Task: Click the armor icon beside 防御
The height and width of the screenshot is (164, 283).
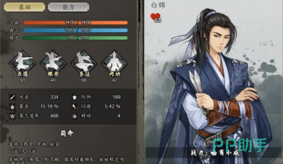Action: pos(74,97)
